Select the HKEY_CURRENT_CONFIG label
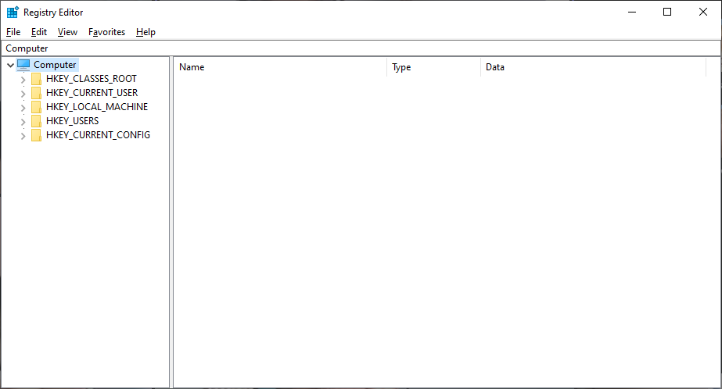722x389 pixels. 98,135
